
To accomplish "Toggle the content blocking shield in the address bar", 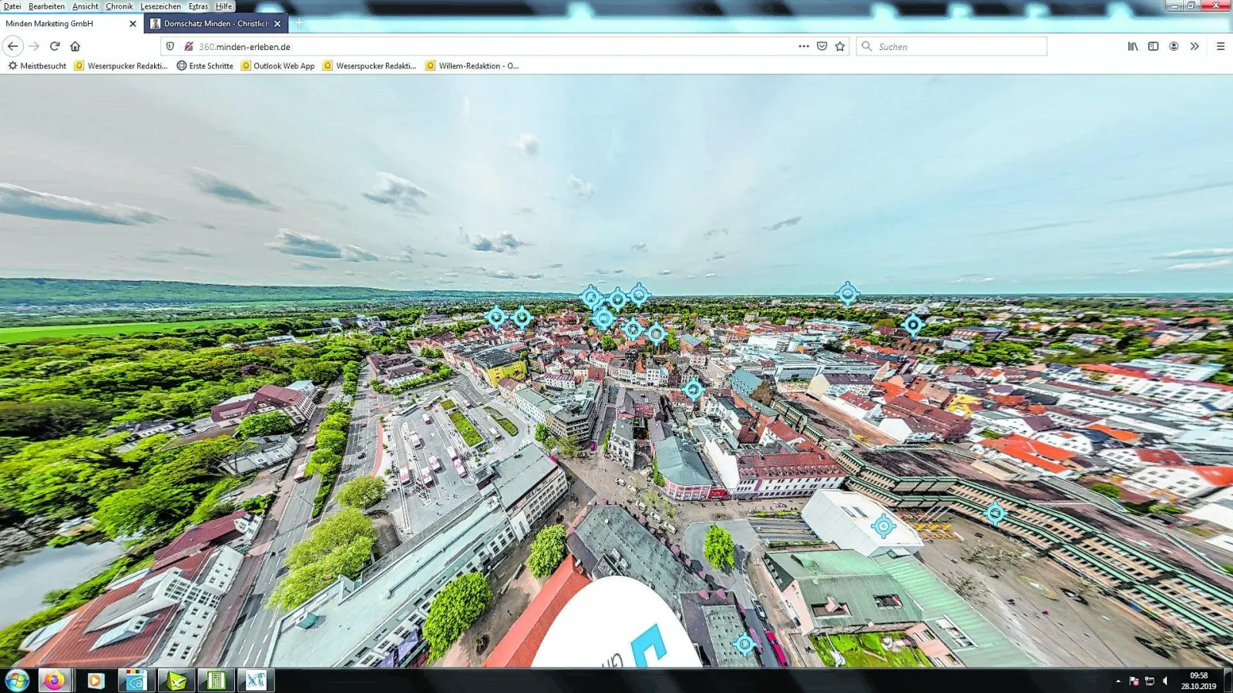I will click(170, 46).
